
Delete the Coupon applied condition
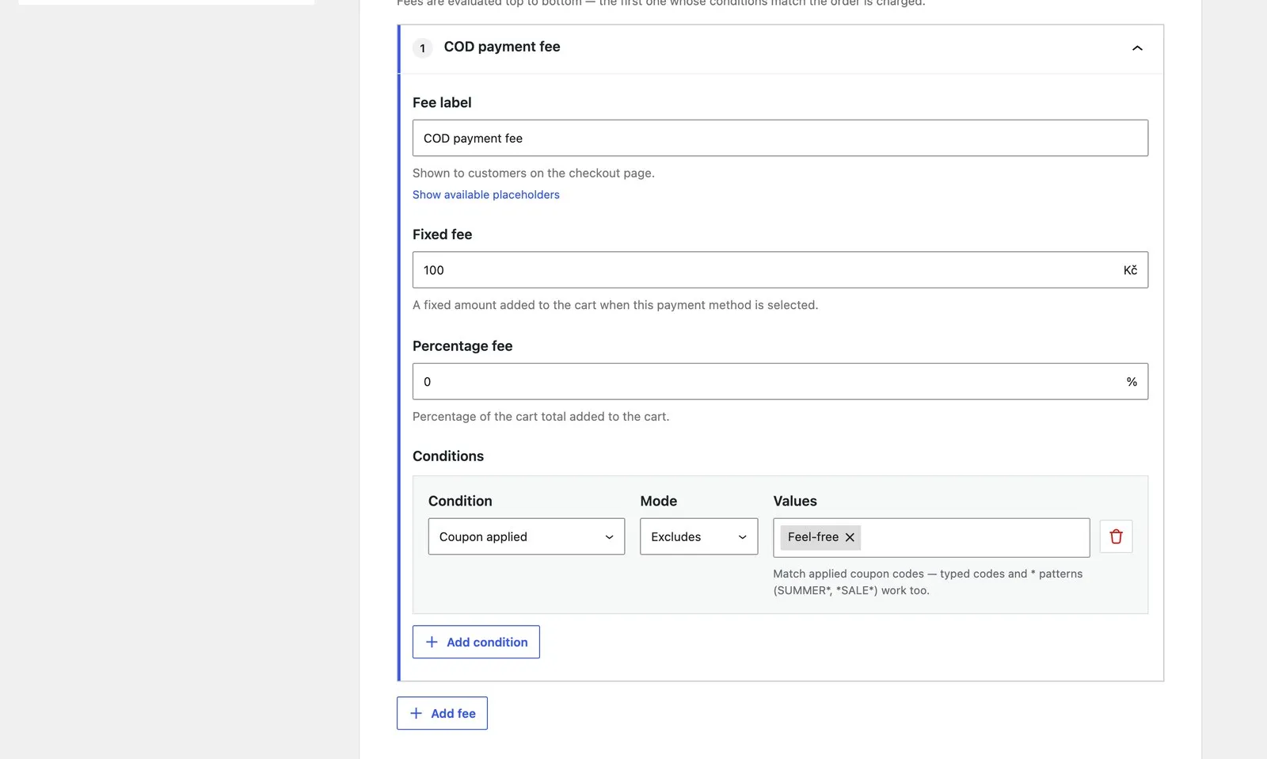[x=1116, y=536]
